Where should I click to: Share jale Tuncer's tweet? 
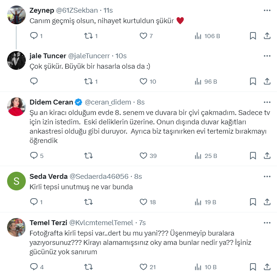(x=267, y=81)
